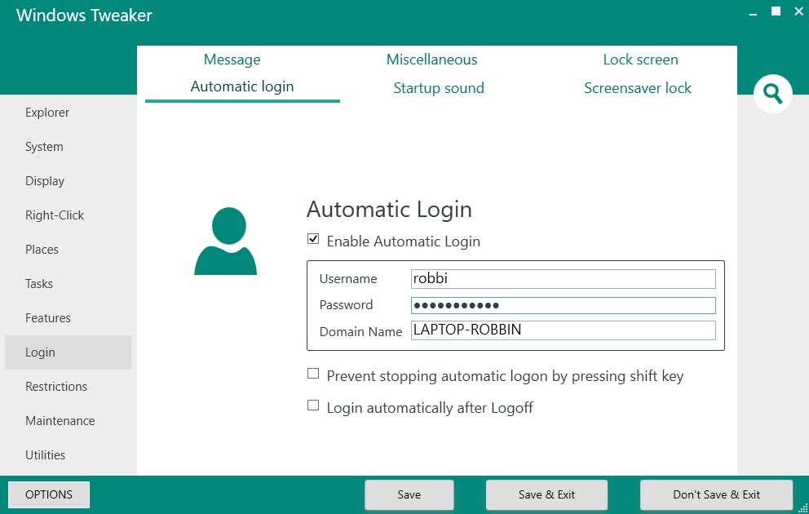Enable Login automatically after Logoff
809x514 pixels.
313,405
